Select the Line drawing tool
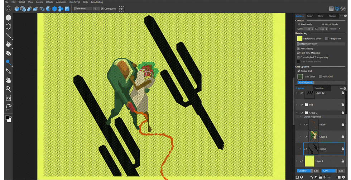 [x=8, y=35]
